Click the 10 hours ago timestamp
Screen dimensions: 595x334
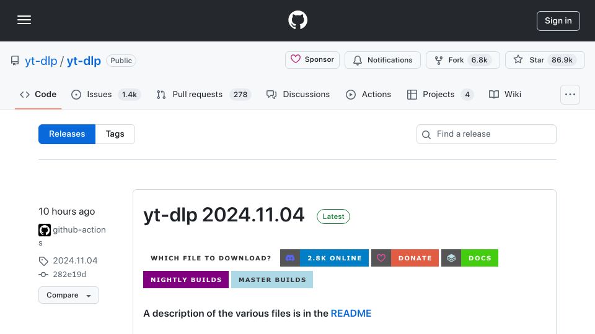[67, 212]
